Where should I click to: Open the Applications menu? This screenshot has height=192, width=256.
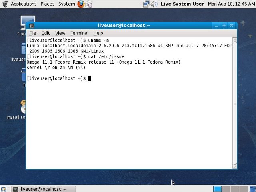tap(24, 4)
